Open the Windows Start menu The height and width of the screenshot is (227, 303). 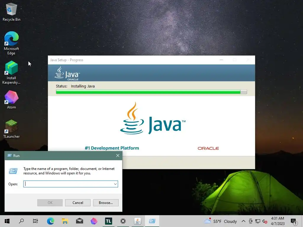click(x=7, y=221)
